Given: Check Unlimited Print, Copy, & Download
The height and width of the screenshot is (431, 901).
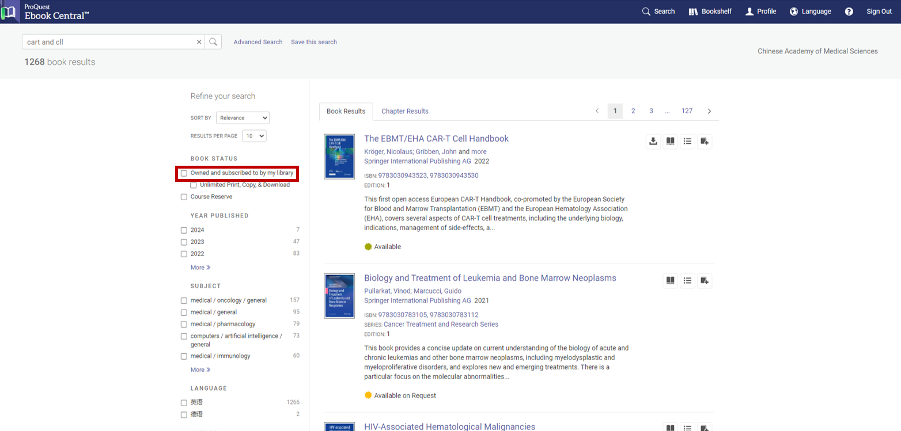Looking at the screenshot, I should 194,185.
